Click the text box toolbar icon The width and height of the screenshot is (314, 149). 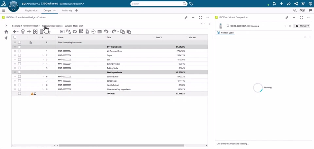click(62, 32)
